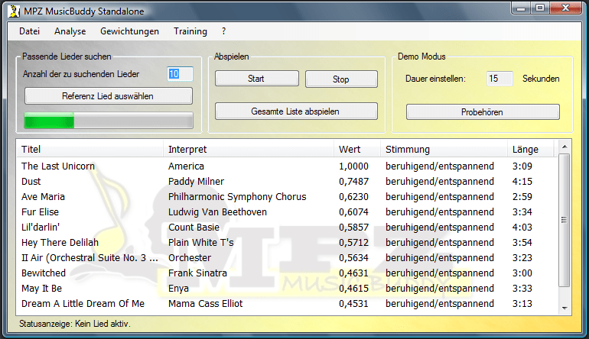Click Referenz Lied auswählen button
Screen dimensions: 589x339
click(108, 96)
